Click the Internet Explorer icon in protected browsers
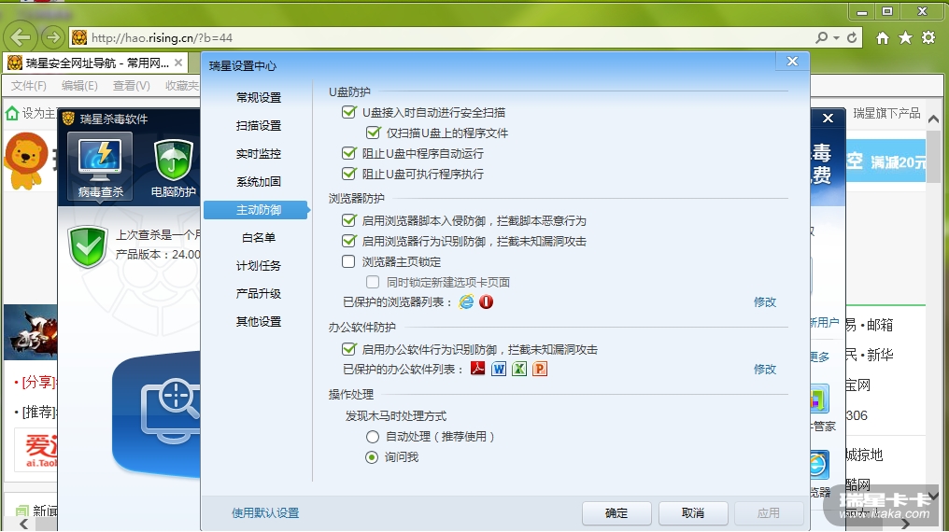This screenshot has height=532, width=949. [x=467, y=301]
